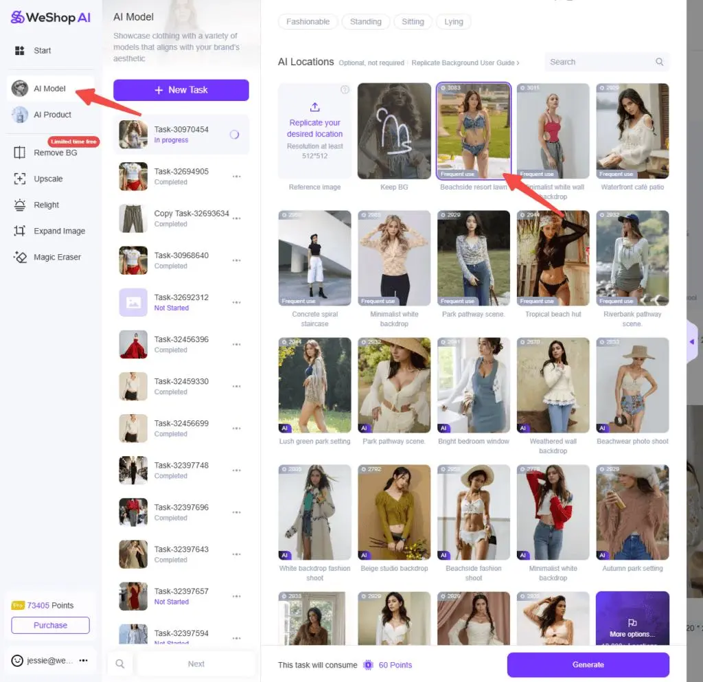This screenshot has width=703, height=682.
Task: Open the Magic Eraser tool icon
Action: click(x=19, y=257)
